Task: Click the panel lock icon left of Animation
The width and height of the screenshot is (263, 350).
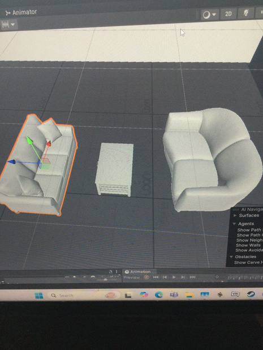Action: 110,272
